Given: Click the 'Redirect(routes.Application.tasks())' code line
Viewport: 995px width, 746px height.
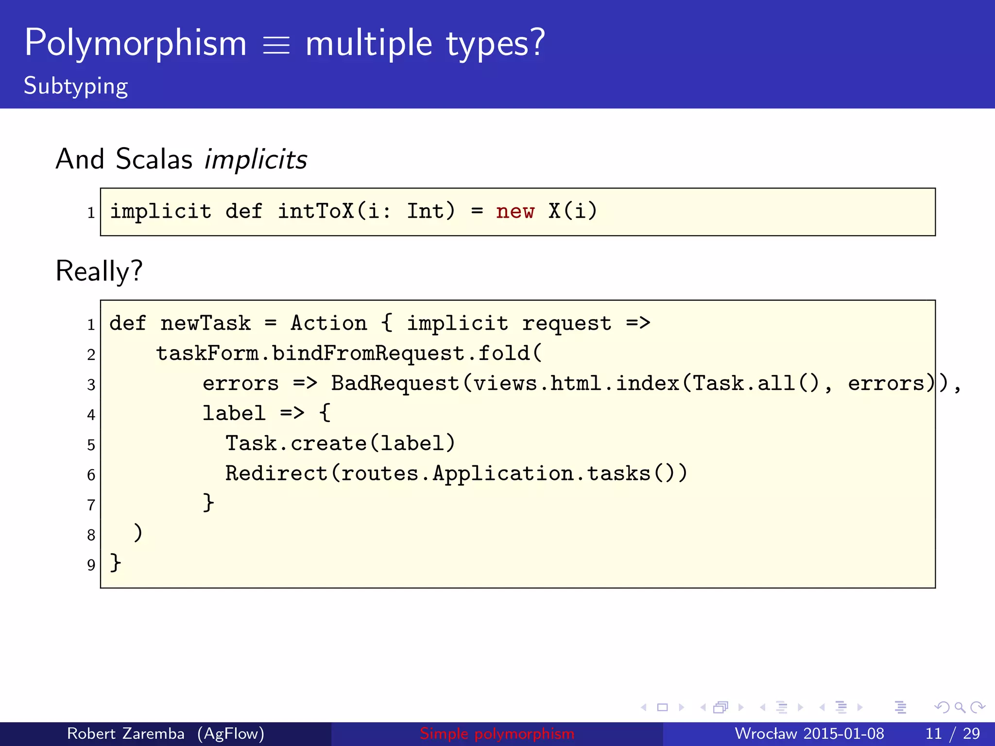Looking at the screenshot, I should click(x=456, y=474).
